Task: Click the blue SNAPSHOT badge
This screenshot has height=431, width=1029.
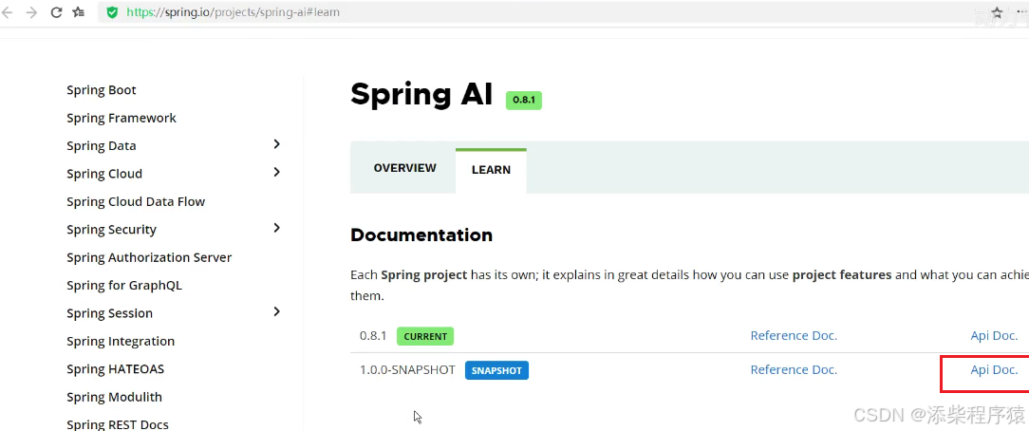Action: (496, 370)
